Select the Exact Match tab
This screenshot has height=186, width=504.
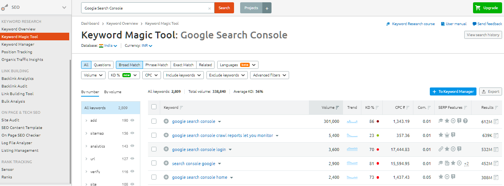coord(183,65)
